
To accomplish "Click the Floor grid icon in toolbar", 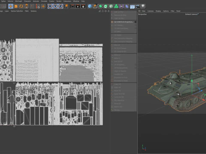I will pyautogui.click(x=132, y=6).
